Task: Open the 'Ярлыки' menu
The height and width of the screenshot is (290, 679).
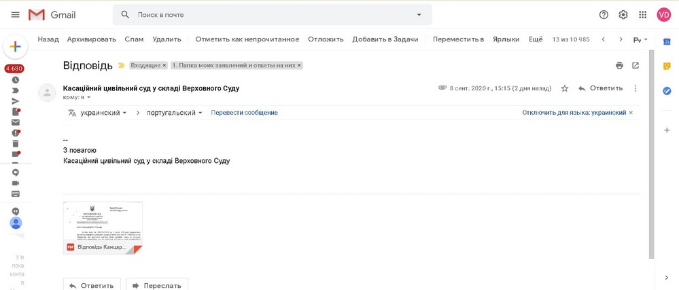Action: tap(506, 39)
